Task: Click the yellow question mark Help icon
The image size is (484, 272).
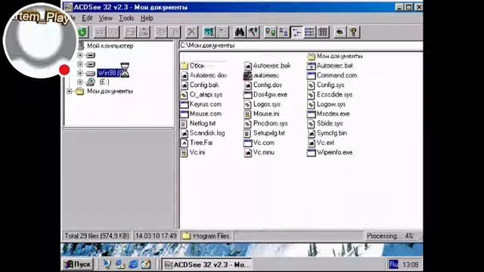Action: [353, 32]
